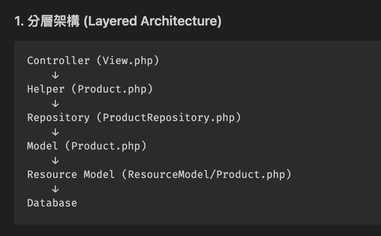Image resolution: width=381 pixels, height=236 pixels.
Task: Click the word Helper
Action: click(45, 89)
